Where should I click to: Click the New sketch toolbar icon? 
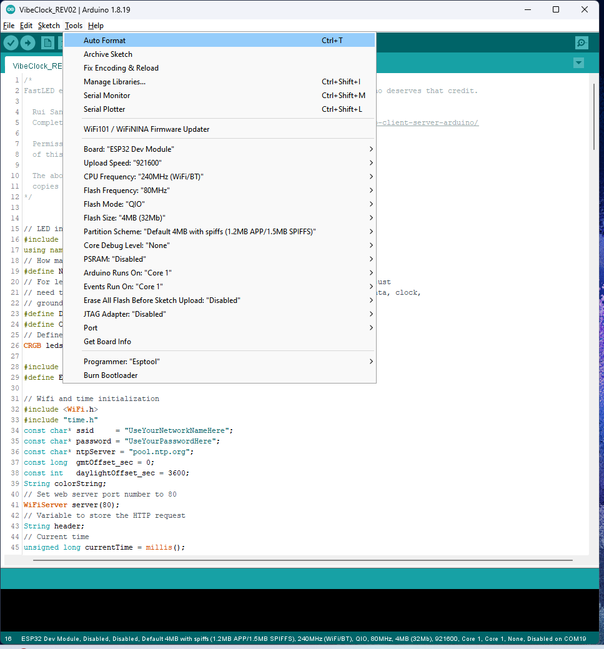(x=47, y=42)
